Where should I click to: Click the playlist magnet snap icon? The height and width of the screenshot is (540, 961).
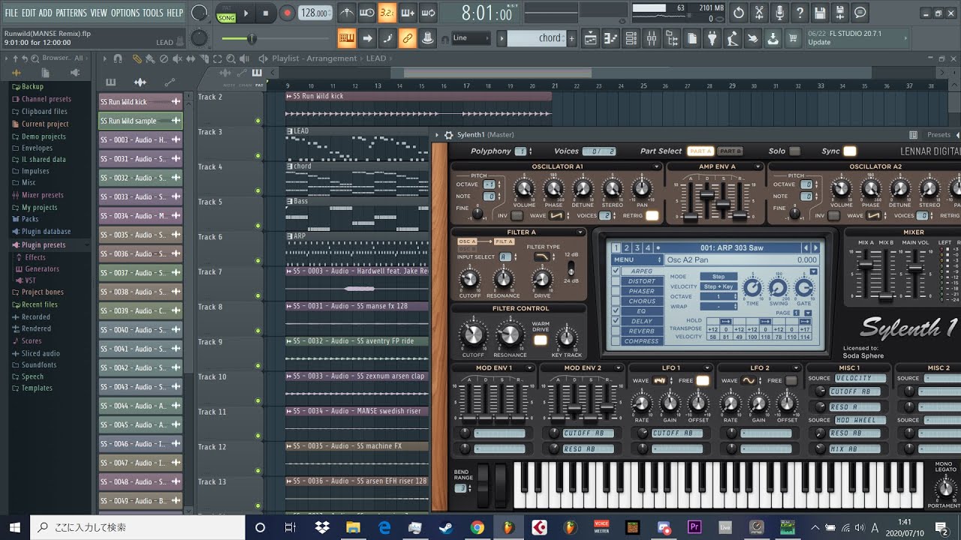pos(118,58)
